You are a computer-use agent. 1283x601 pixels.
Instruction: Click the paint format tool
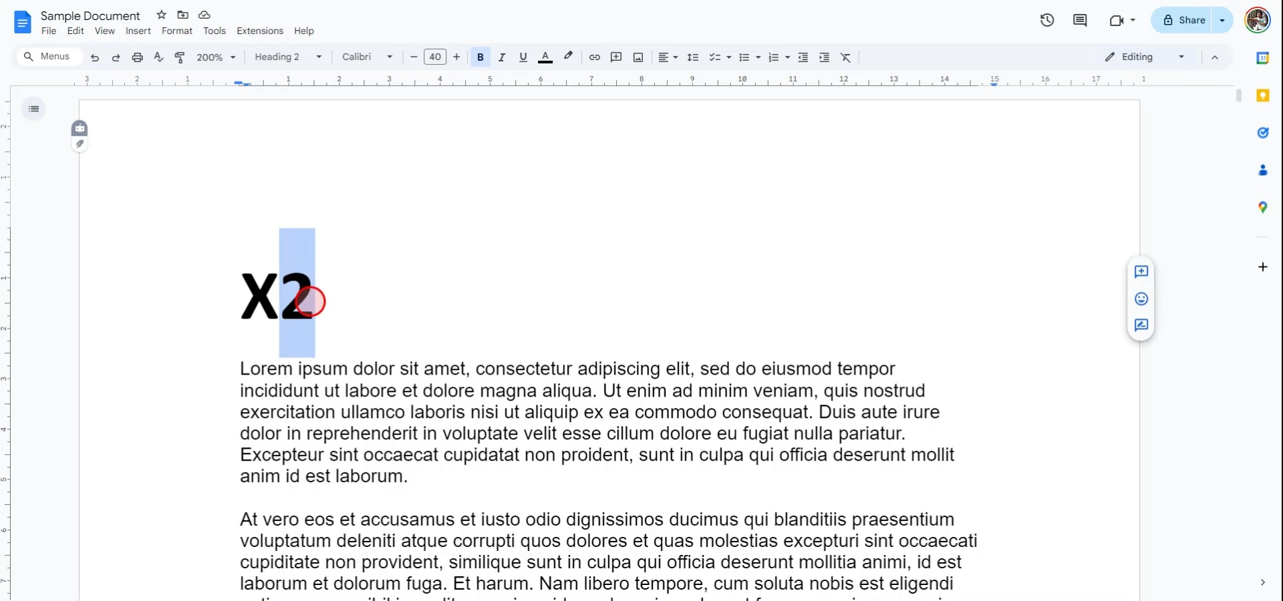[179, 57]
